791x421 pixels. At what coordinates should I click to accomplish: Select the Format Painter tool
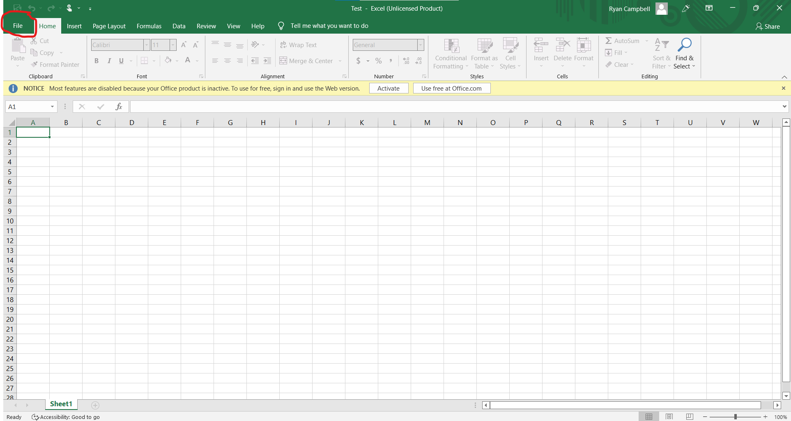click(55, 64)
